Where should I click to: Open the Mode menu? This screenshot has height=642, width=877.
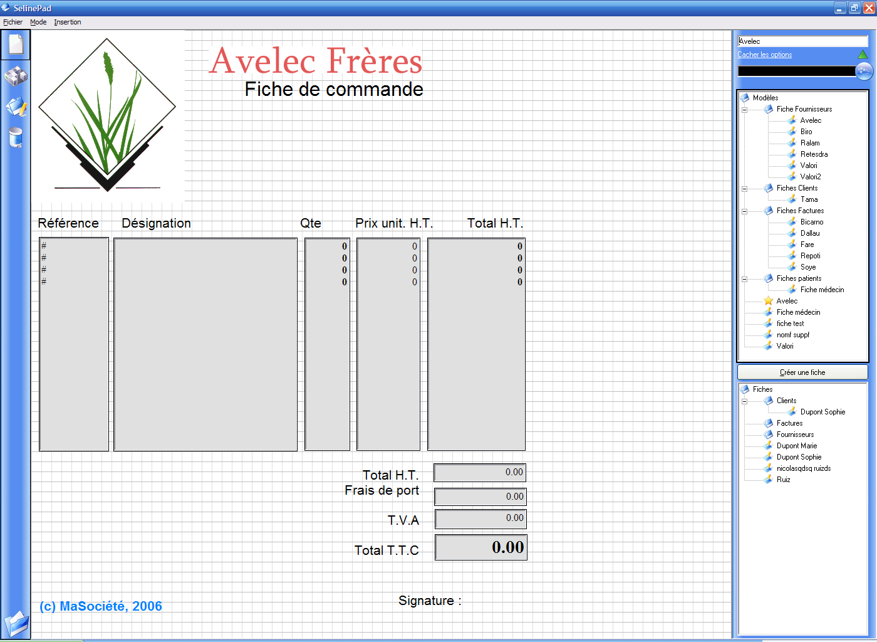tap(38, 22)
